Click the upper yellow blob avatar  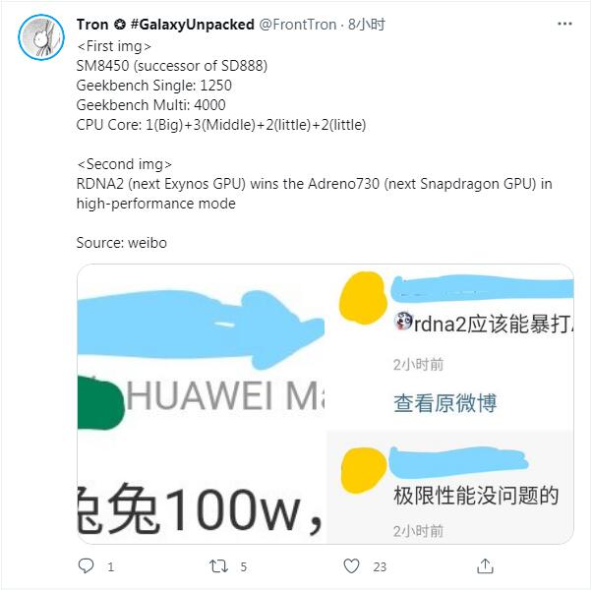(x=363, y=298)
